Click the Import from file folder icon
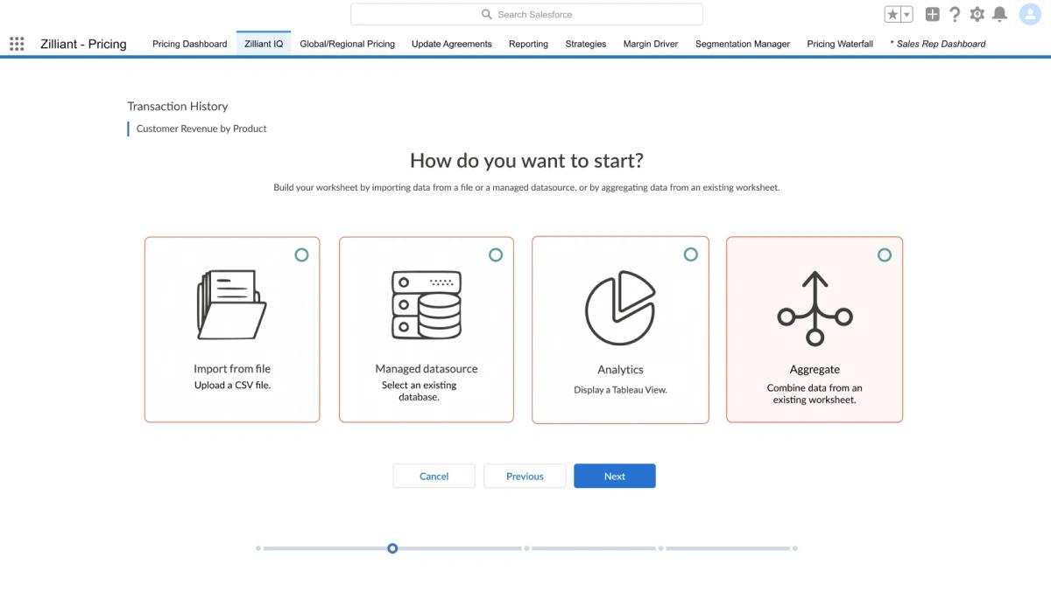The image size is (1051, 592). 232,305
